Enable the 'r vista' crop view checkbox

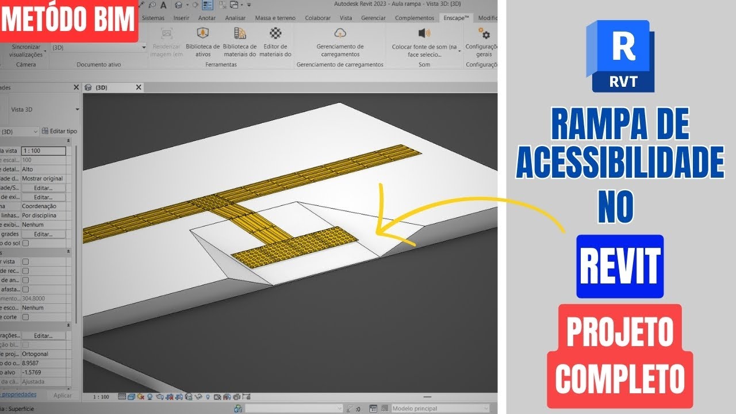[x=25, y=262]
